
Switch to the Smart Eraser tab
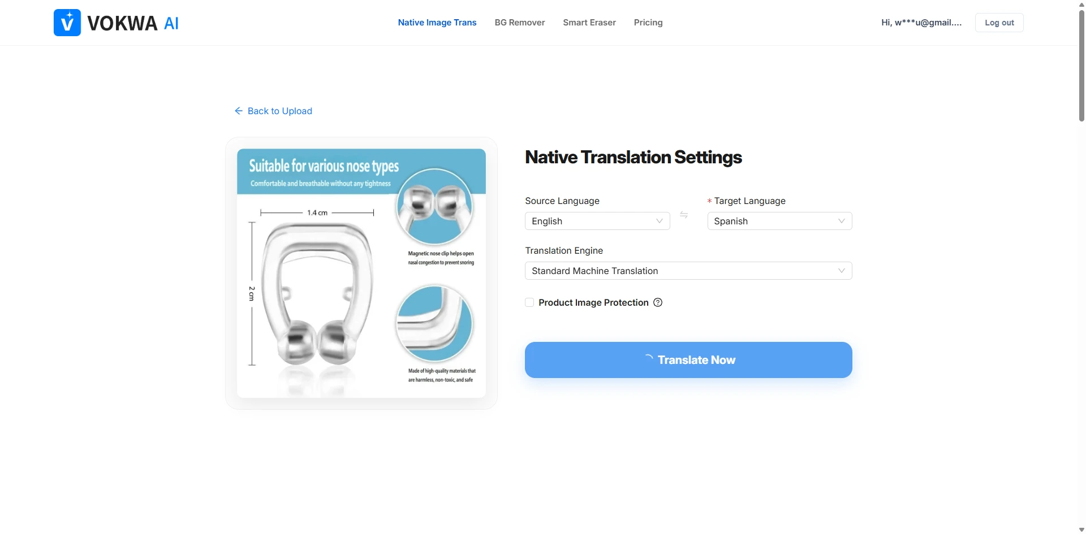click(x=589, y=23)
